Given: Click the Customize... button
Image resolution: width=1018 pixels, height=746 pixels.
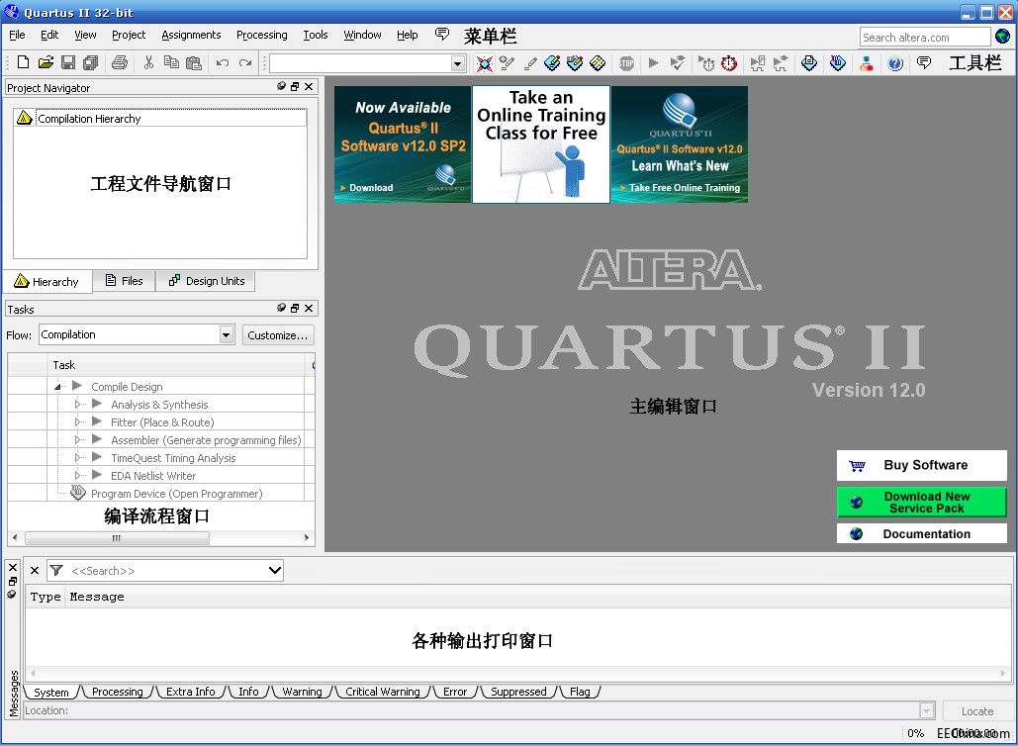Looking at the screenshot, I should 278,335.
